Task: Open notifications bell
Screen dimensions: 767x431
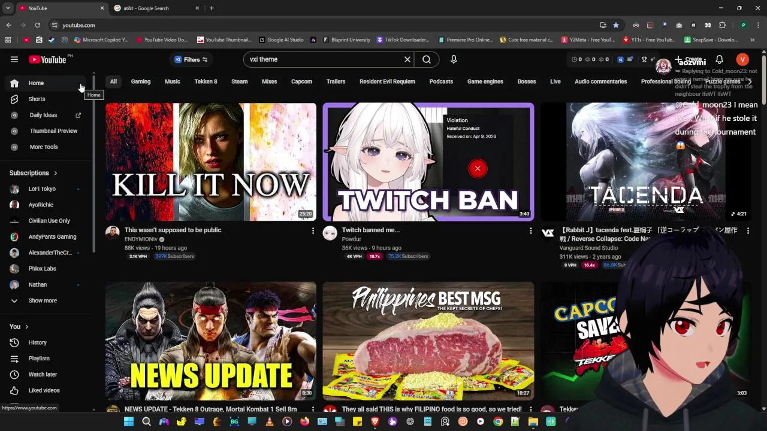Action: tap(719, 59)
